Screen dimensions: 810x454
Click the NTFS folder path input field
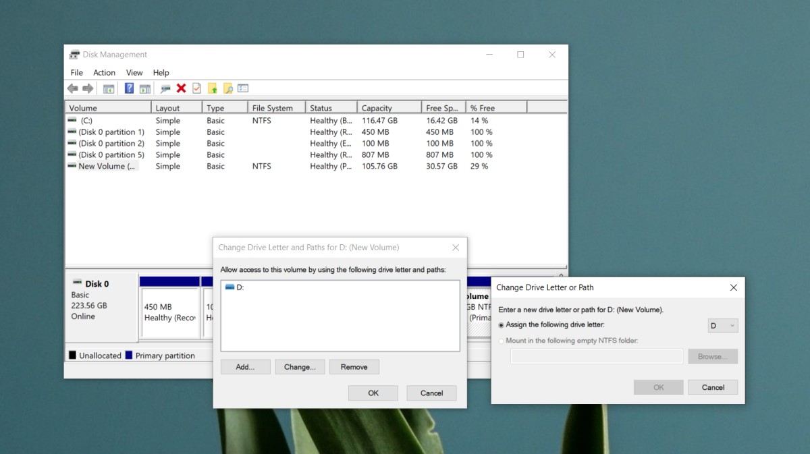(597, 356)
